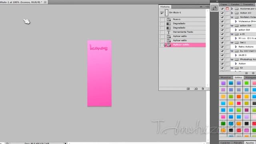
Task: Toggle dialog box for Retro Actions
Action: (x=227, y=47)
